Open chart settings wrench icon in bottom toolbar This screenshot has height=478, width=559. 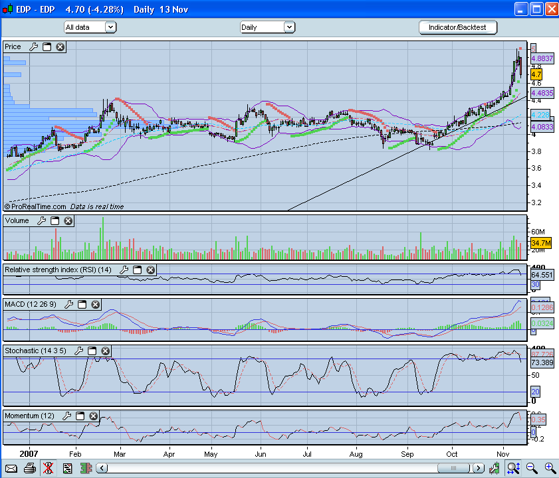(x=494, y=468)
